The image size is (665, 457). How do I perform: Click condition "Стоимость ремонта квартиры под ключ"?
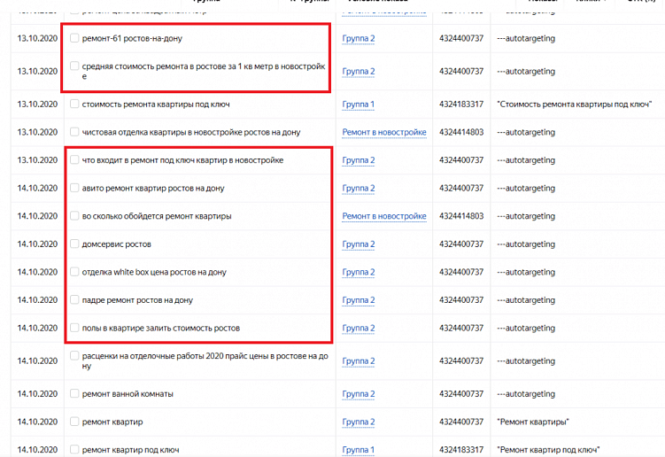575,105
